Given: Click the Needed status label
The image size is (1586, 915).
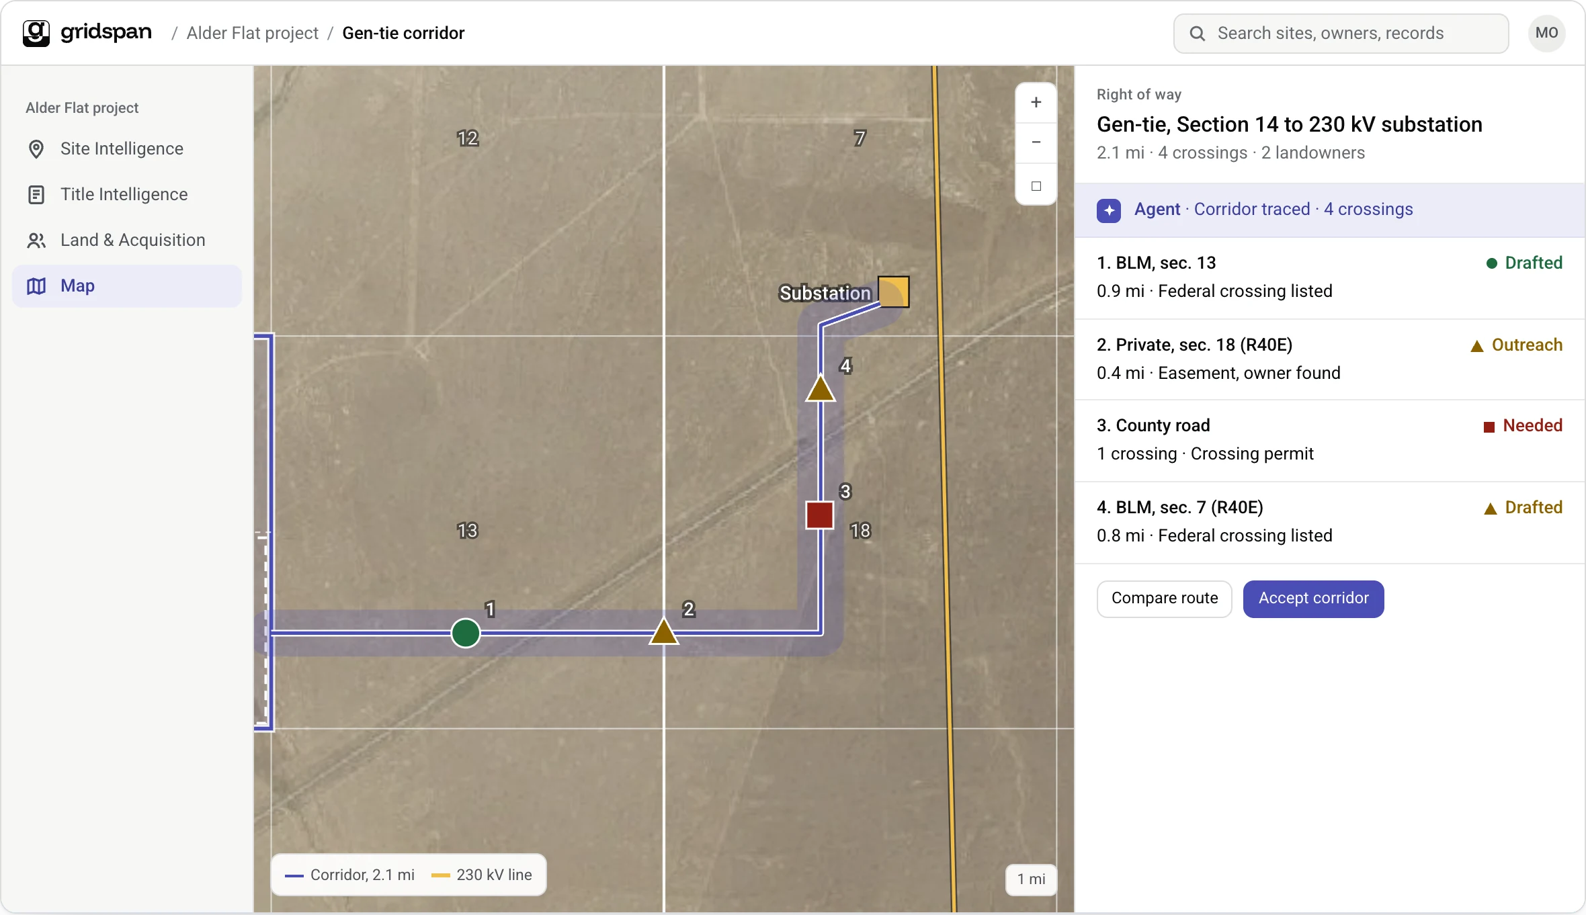Looking at the screenshot, I should click(1523, 426).
